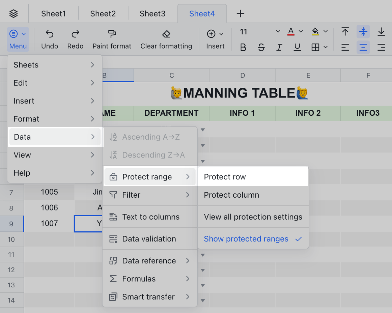The width and height of the screenshot is (392, 313).
Task: Toggle italic text formatting
Action: pos(279,48)
